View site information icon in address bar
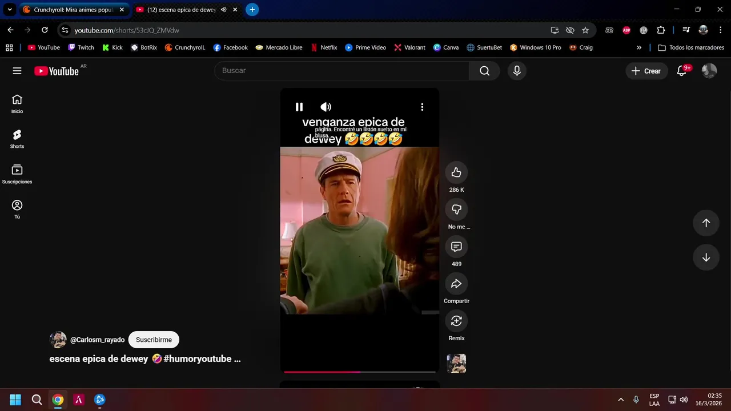Viewport: 731px width, 411px height. [65, 30]
